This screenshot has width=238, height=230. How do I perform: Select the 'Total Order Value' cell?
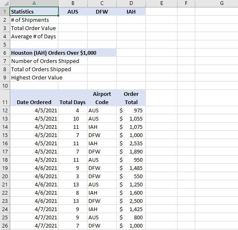coord(34,28)
